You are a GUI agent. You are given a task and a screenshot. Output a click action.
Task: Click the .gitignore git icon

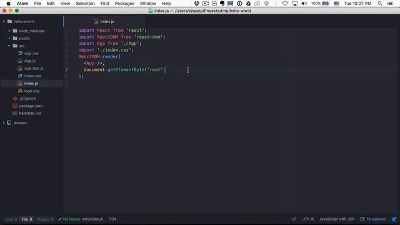15,99
